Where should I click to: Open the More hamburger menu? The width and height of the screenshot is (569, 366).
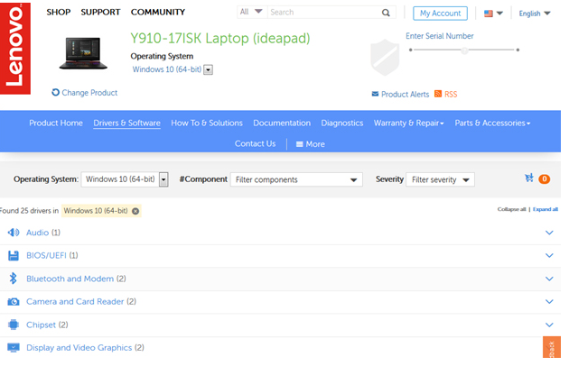pos(311,144)
